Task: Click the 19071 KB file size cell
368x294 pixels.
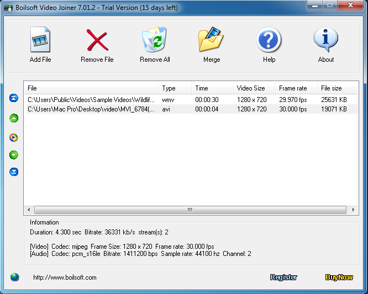Action: pyautogui.click(x=334, y=109)
